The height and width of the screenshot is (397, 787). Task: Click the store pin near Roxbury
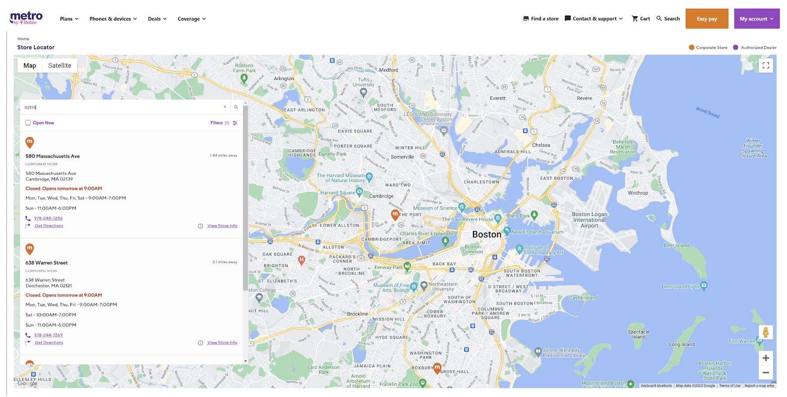pos(437,368)
